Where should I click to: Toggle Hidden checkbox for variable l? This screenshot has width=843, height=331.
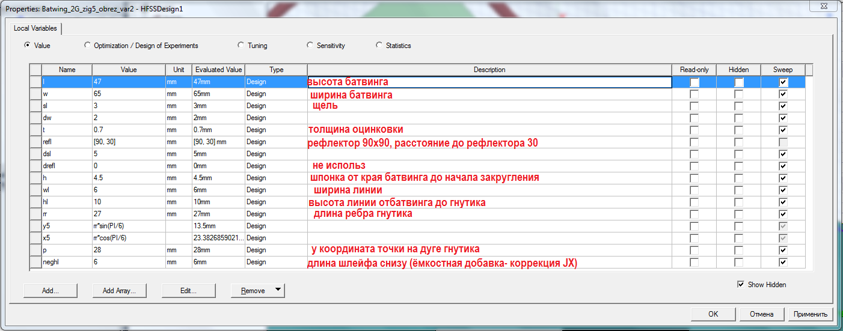(x=739, y=82)
